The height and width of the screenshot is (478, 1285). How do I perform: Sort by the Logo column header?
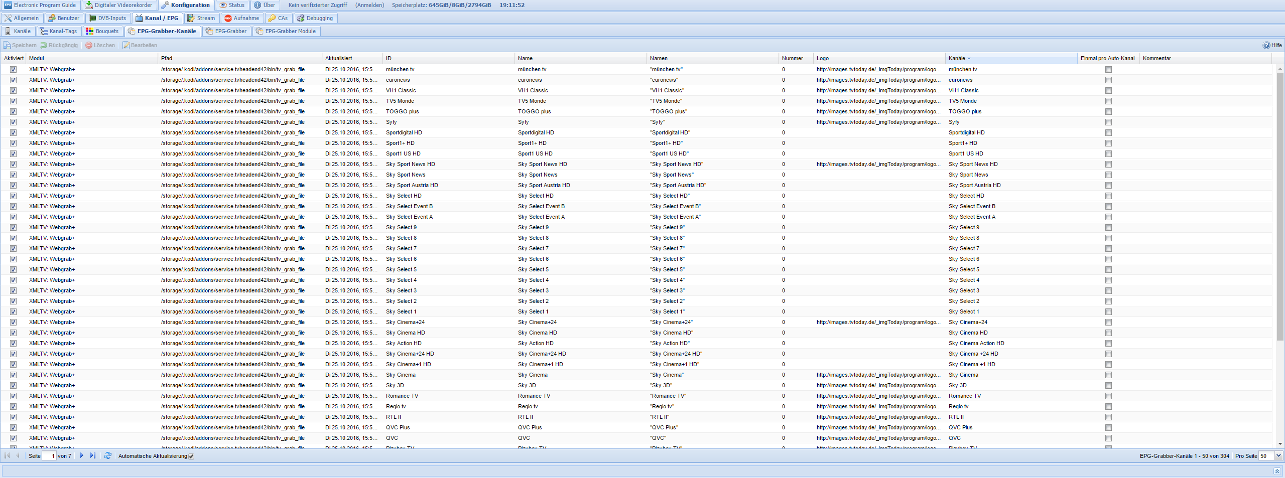[x=879, y=58]
